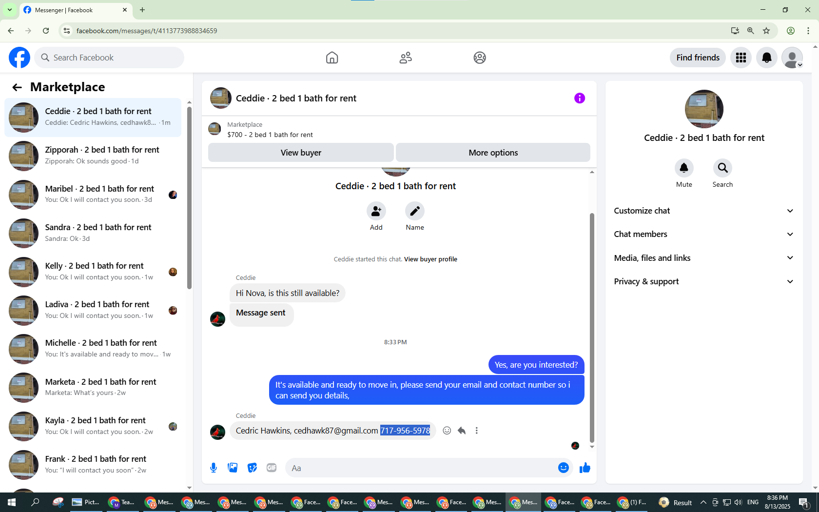Open the Home icon in top navigation
This screenshot has width=819, height=512.
[x=332, y=58]
